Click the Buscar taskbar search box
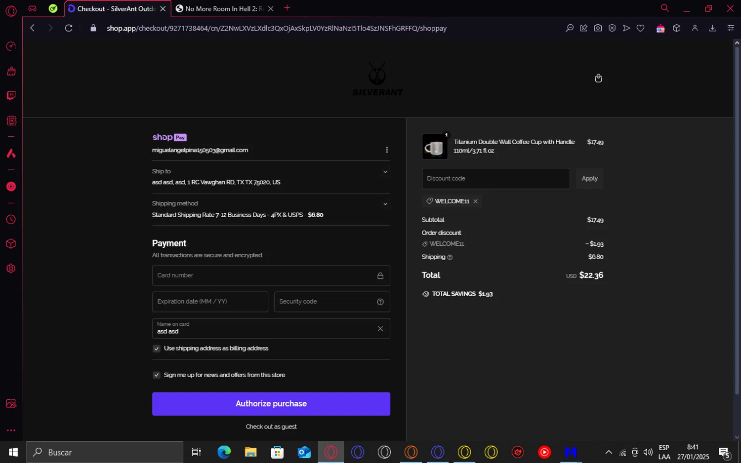Screen dimensions: 741x463 pos(105,452)
